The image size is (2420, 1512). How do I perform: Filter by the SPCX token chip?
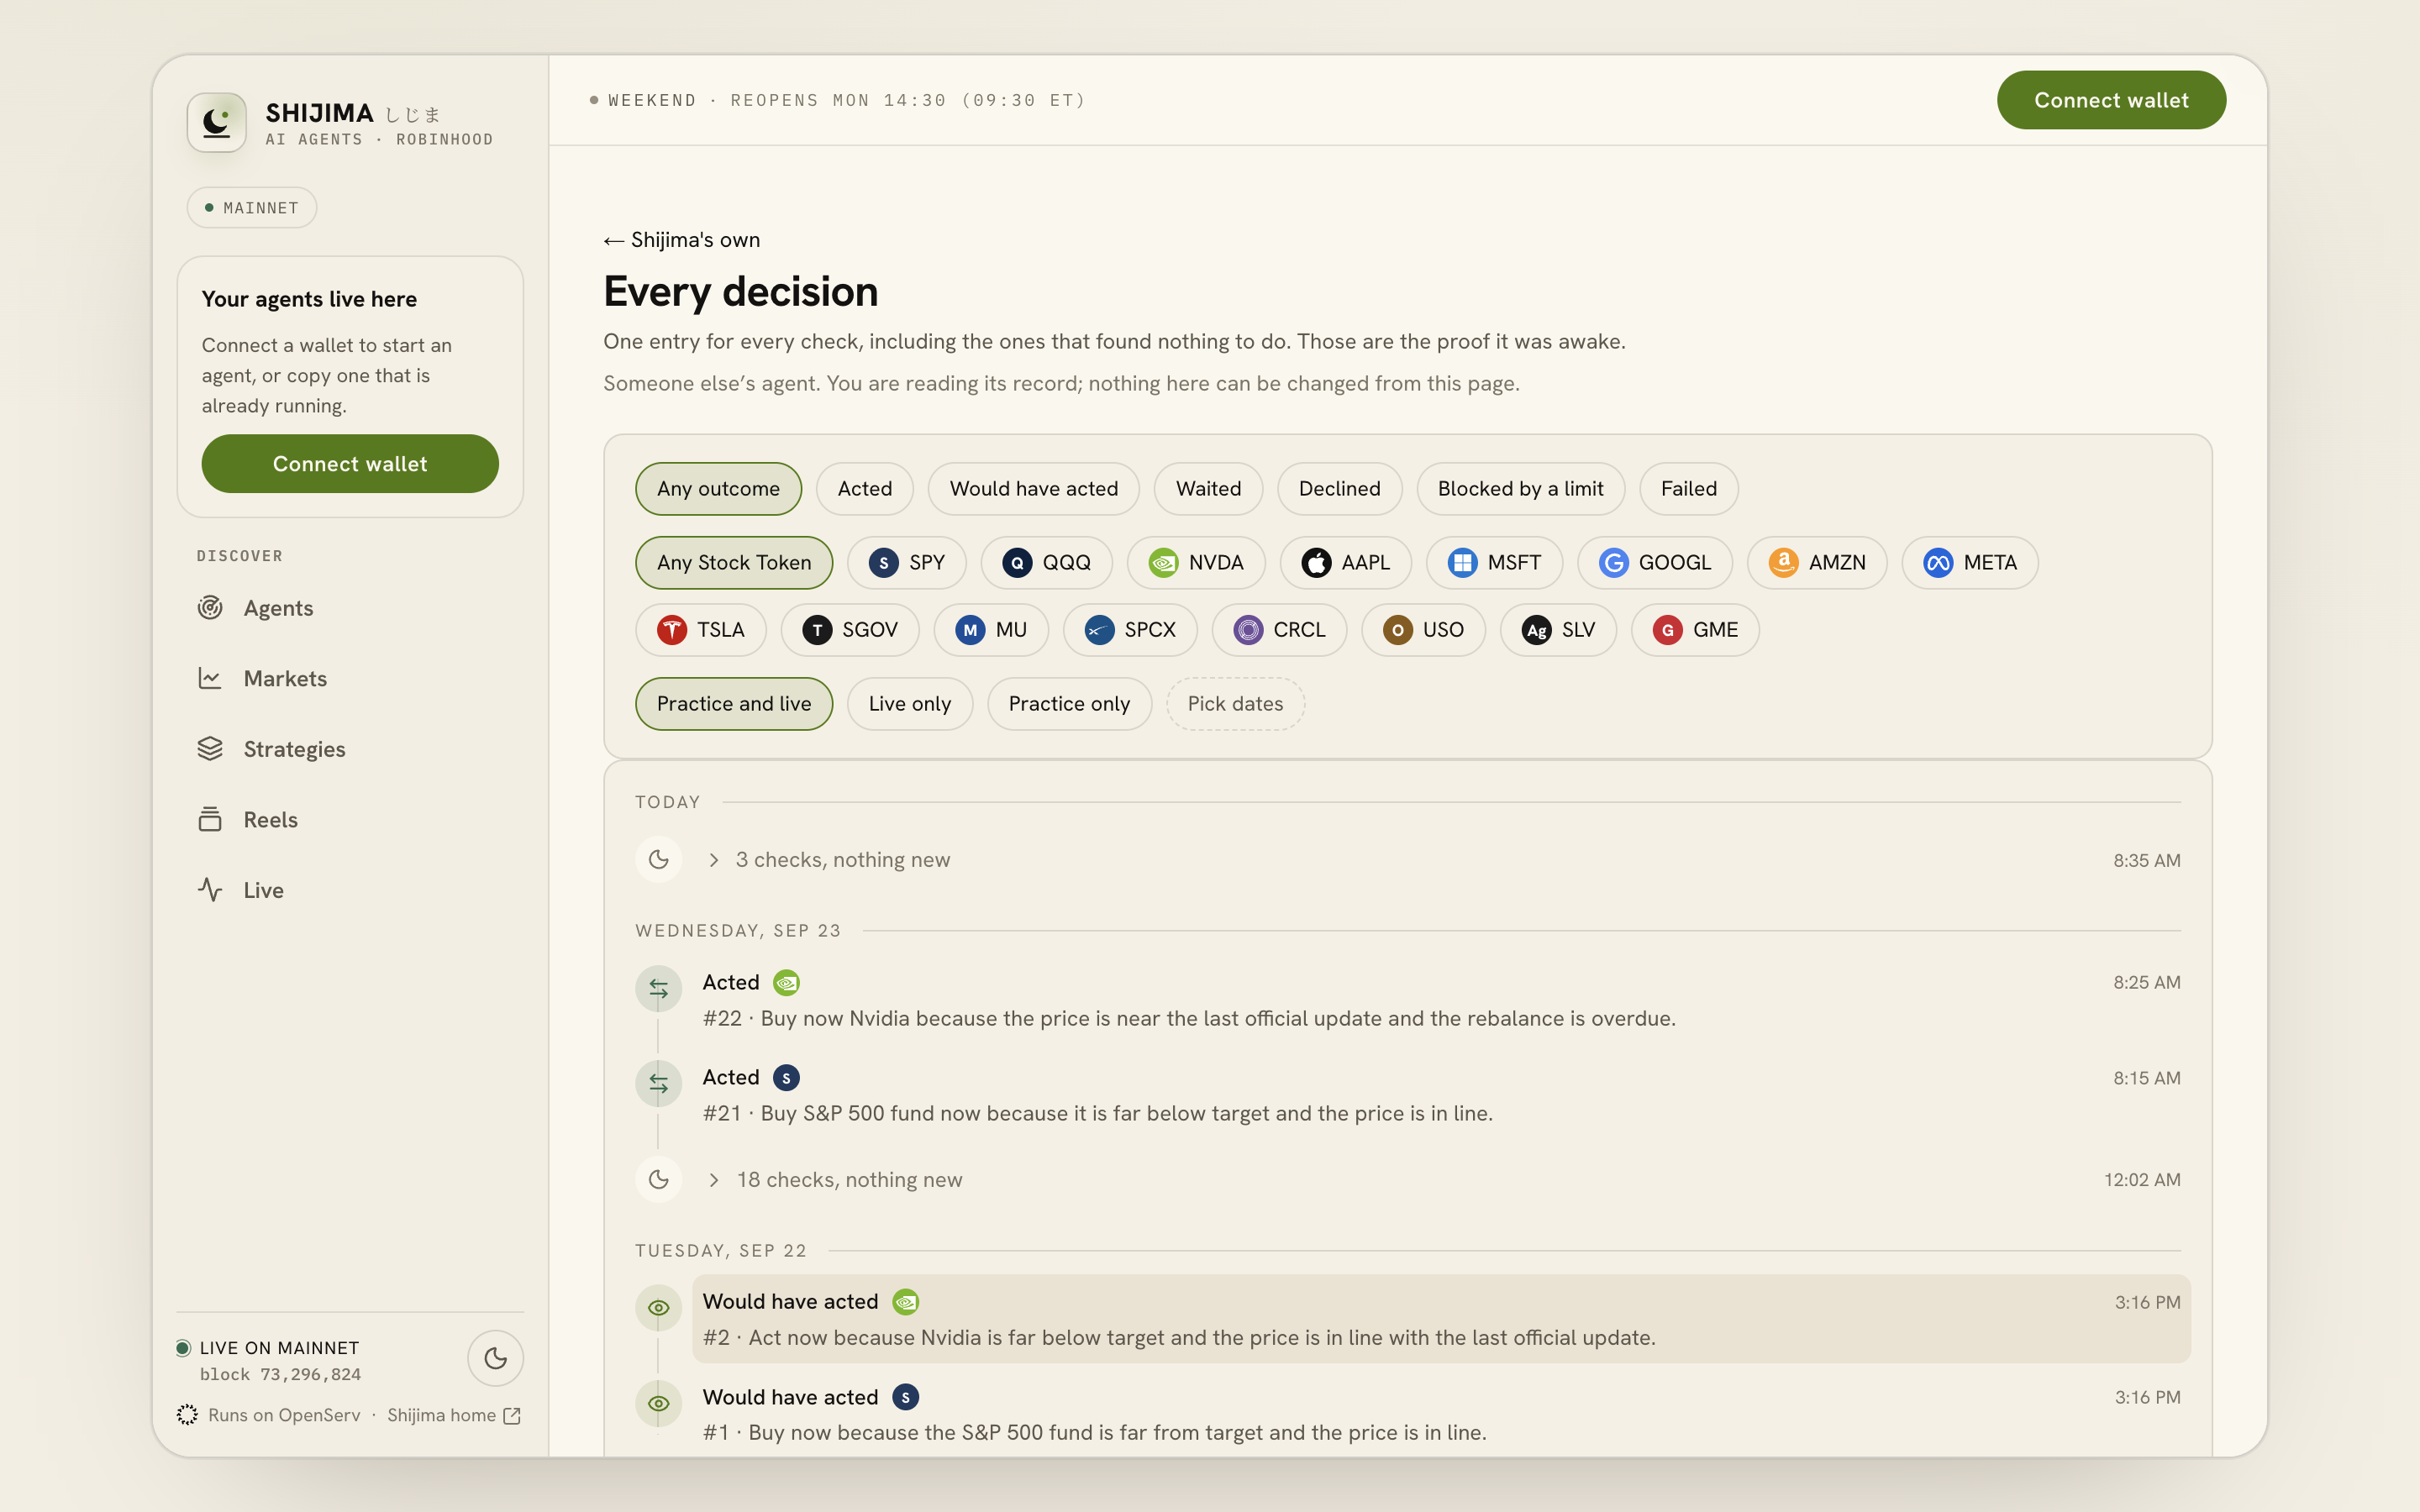1130,630
